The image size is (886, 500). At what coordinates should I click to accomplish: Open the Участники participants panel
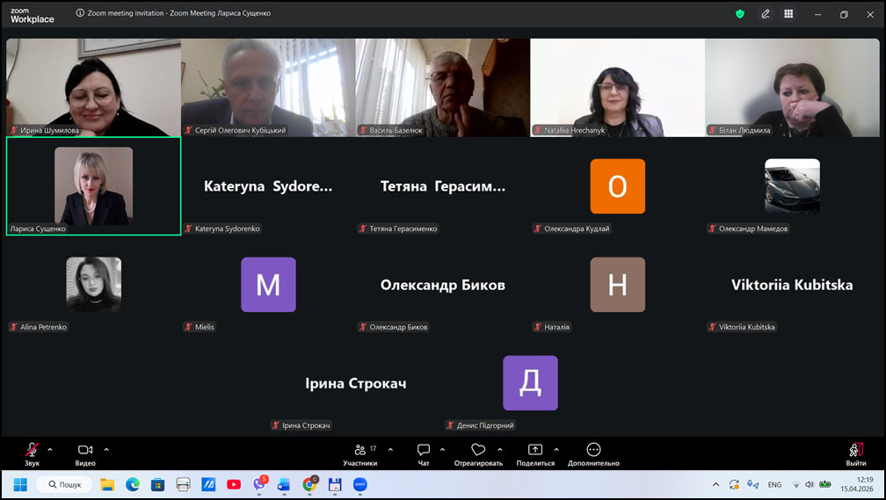(360, 454)
